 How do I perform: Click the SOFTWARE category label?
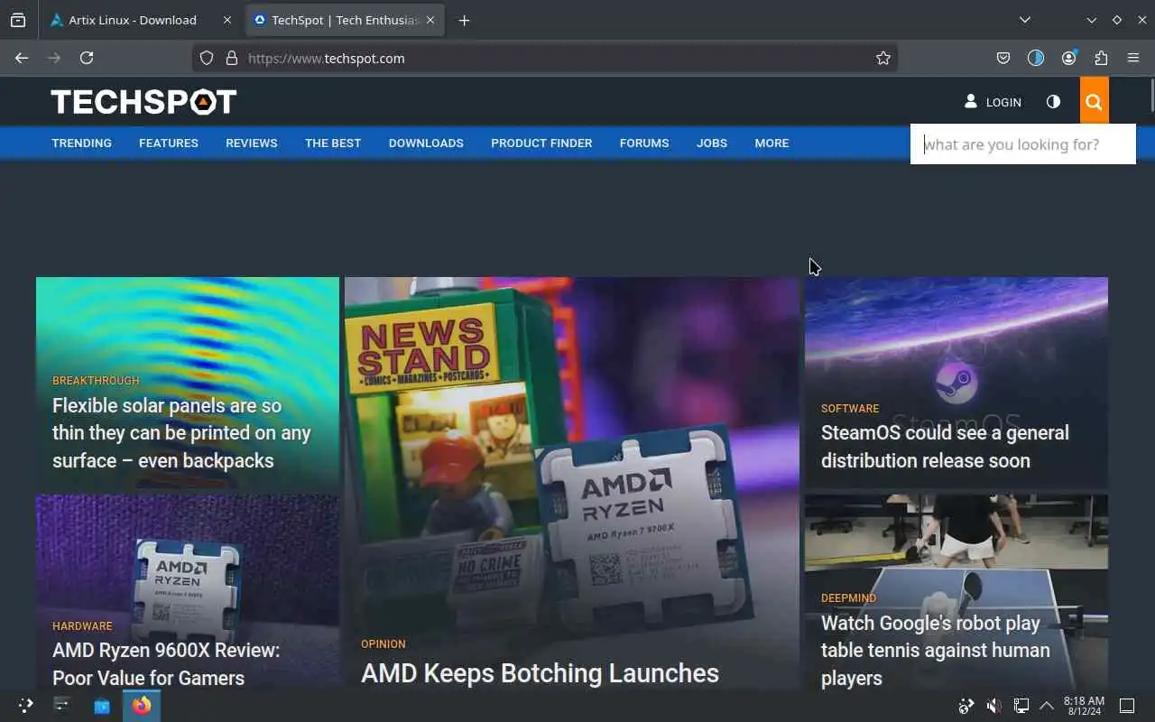pyautogui.click(x=850, y=409)
